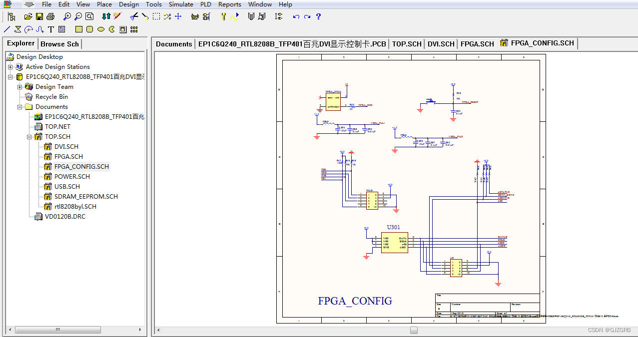Image resolution: width=638 pixels, height=337 pixels.
Task: Click the Open document toolbar icon
Action: [x=28, y=16]
